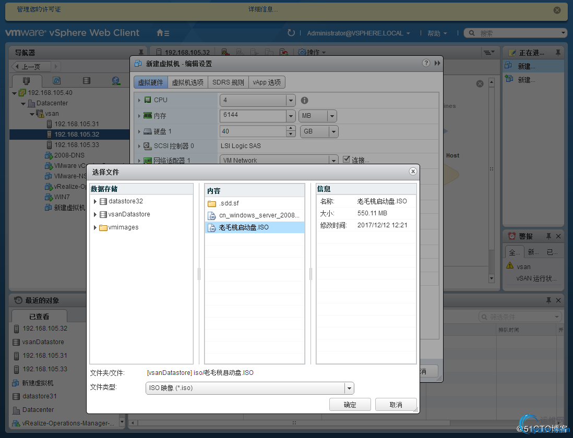Select the 已查看 tab in recent objects
The image size is (573, 438).
pos(39,316)
